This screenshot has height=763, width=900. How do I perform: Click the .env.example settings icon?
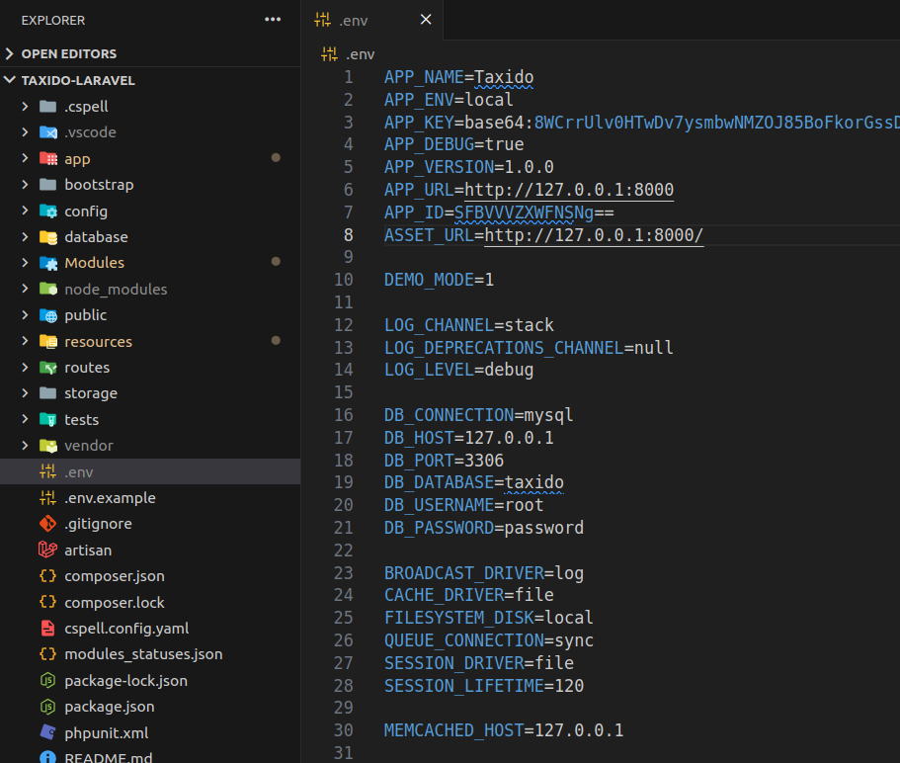pyautogui.click(x=47, y=497)
